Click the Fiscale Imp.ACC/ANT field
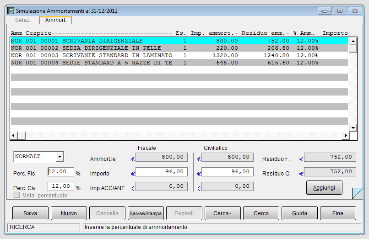The image size is (369, 239). point(162,186)
